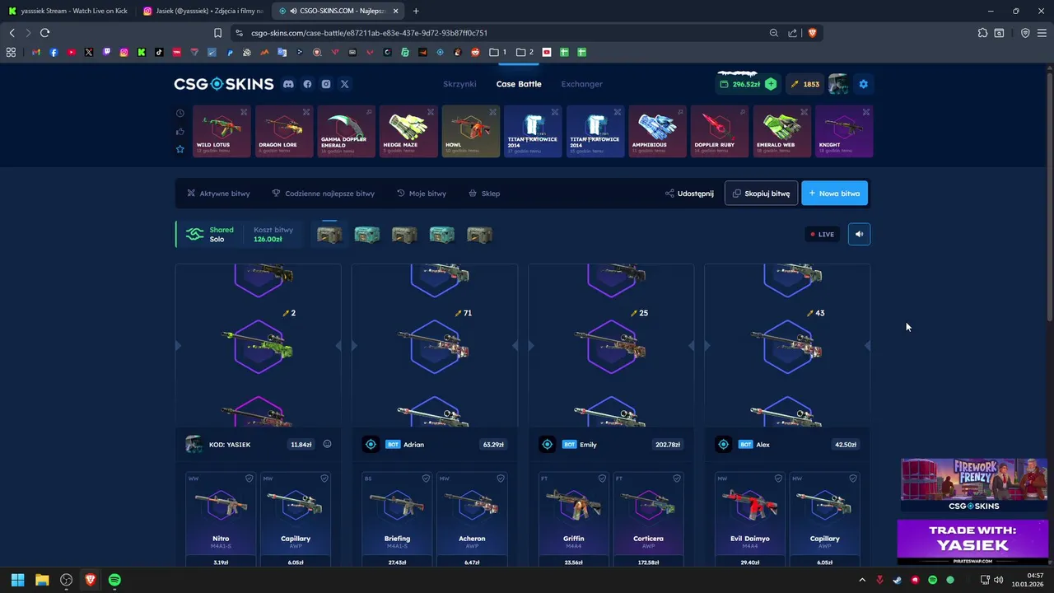Open the browser extensions puzzle icon
This screenshot has width=1054, height=593.
pyautogui.click(x=982, y=33)
